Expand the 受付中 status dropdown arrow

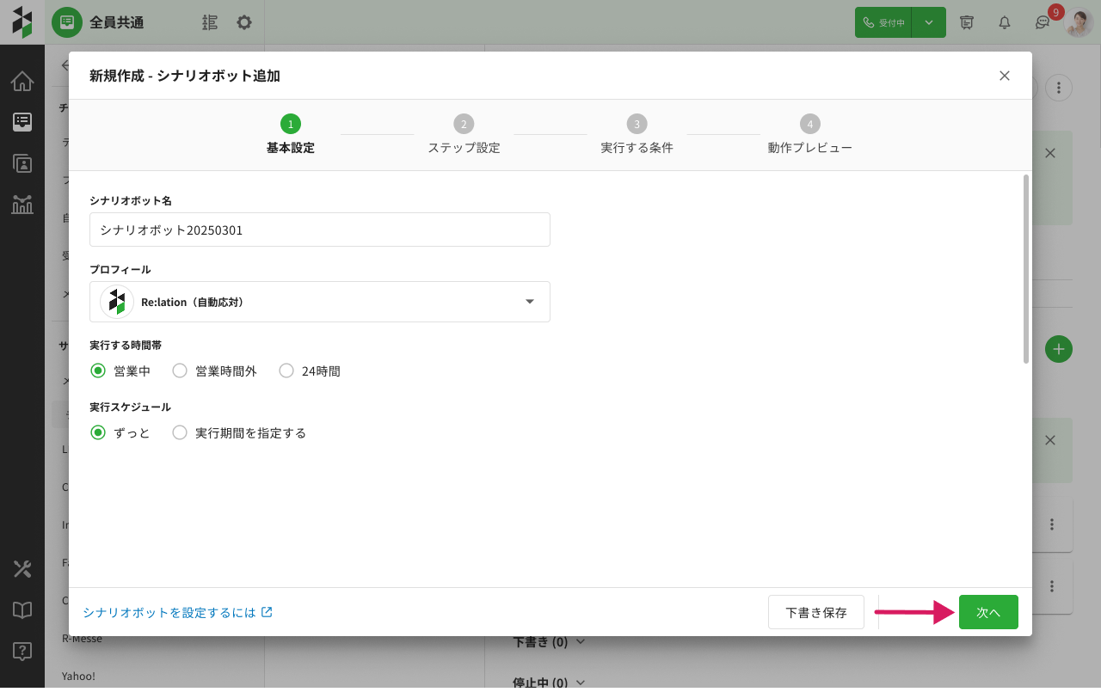pyautogui.click(x=929, y=22)
